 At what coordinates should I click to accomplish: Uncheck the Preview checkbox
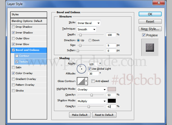tap(144, 35)
